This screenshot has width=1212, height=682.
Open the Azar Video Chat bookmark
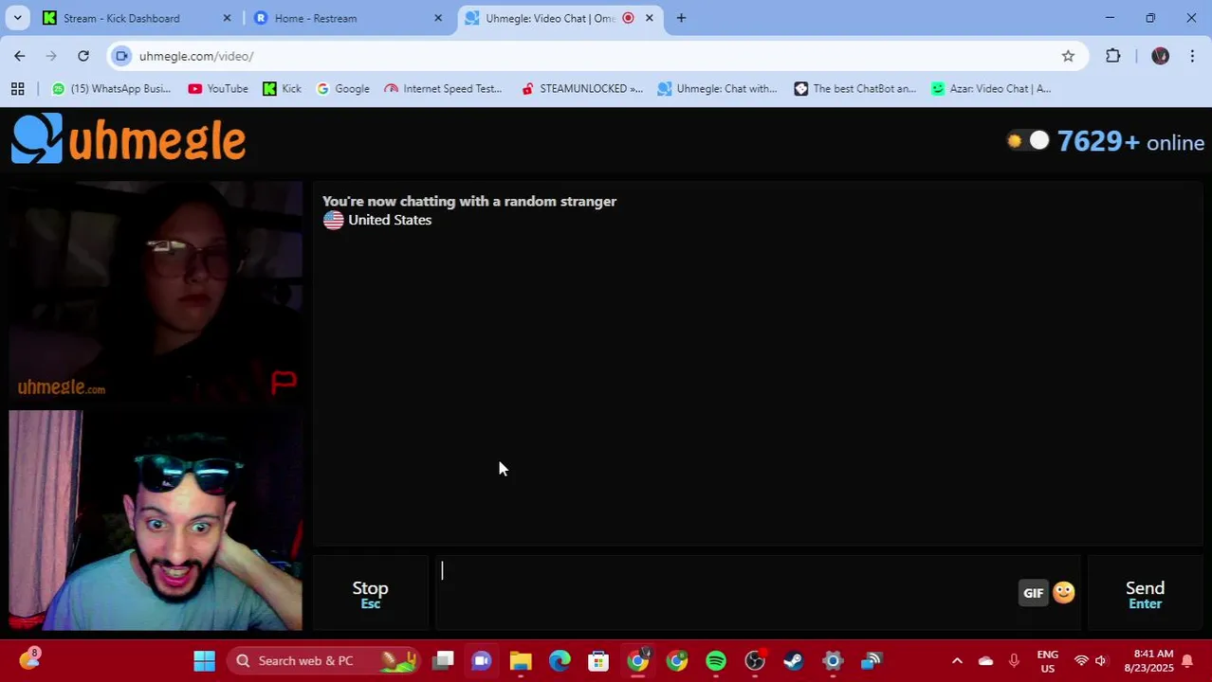(x=991, y=88)
